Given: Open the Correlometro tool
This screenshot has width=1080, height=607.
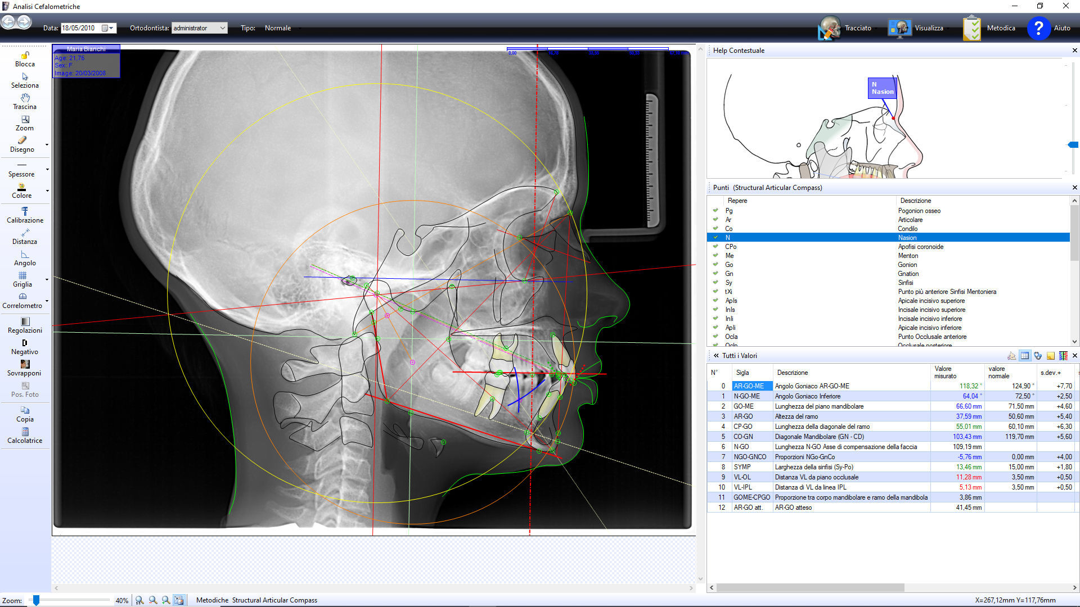Looking at the screenshot, I should (22, 300).
